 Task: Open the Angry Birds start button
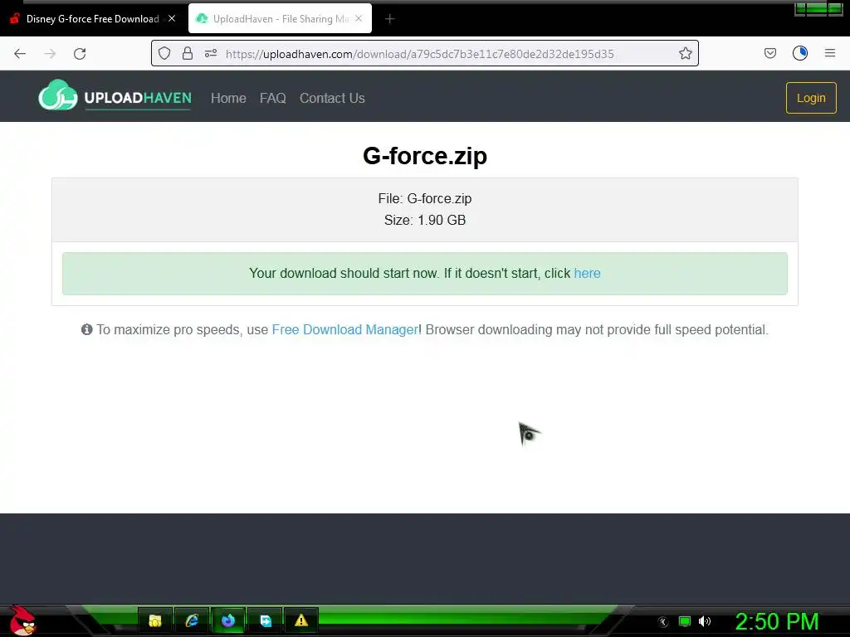22,620
